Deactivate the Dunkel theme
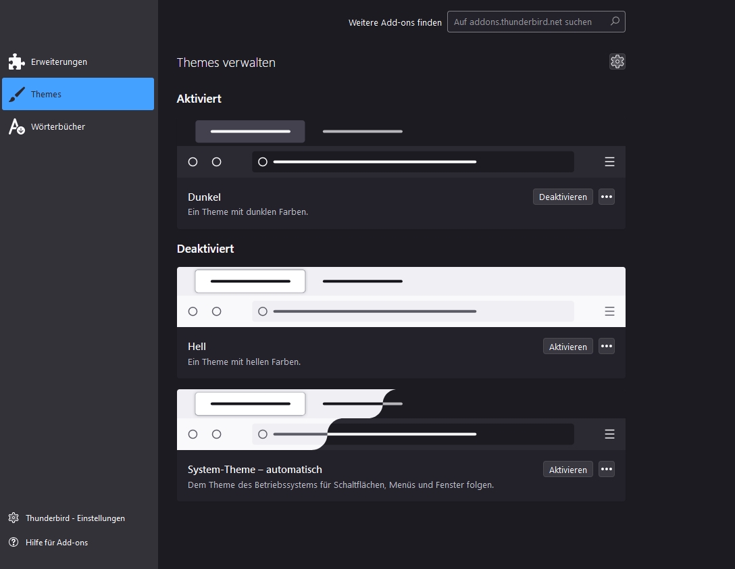Image resolution: width=735 pixels, height=569 pixels. click(x=563, y=197)
